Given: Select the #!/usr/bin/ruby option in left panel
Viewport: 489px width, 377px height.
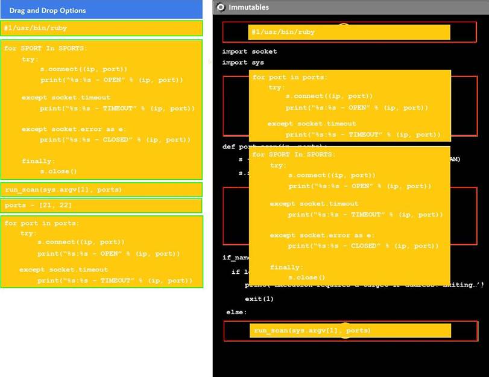Looking at the screenshot, I should [101, 28].
